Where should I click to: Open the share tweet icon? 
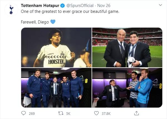(x=136, y=113)
